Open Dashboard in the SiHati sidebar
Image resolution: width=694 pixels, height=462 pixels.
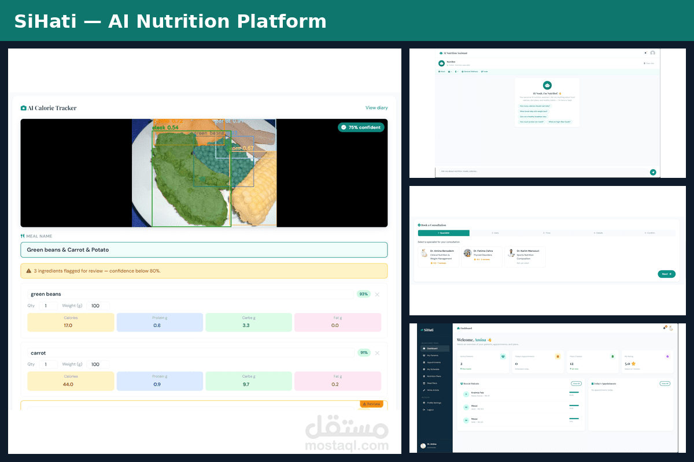click(x=435, y=349)
